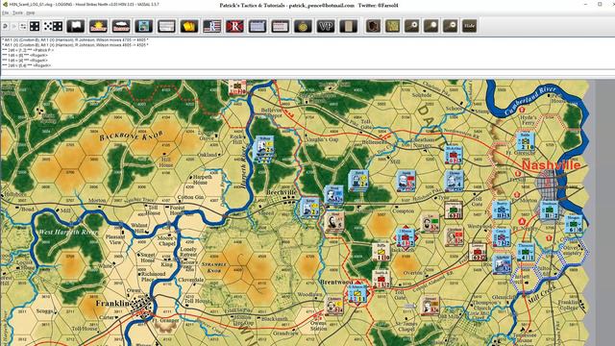Open the blue calendar track icon

pos(258,26)
